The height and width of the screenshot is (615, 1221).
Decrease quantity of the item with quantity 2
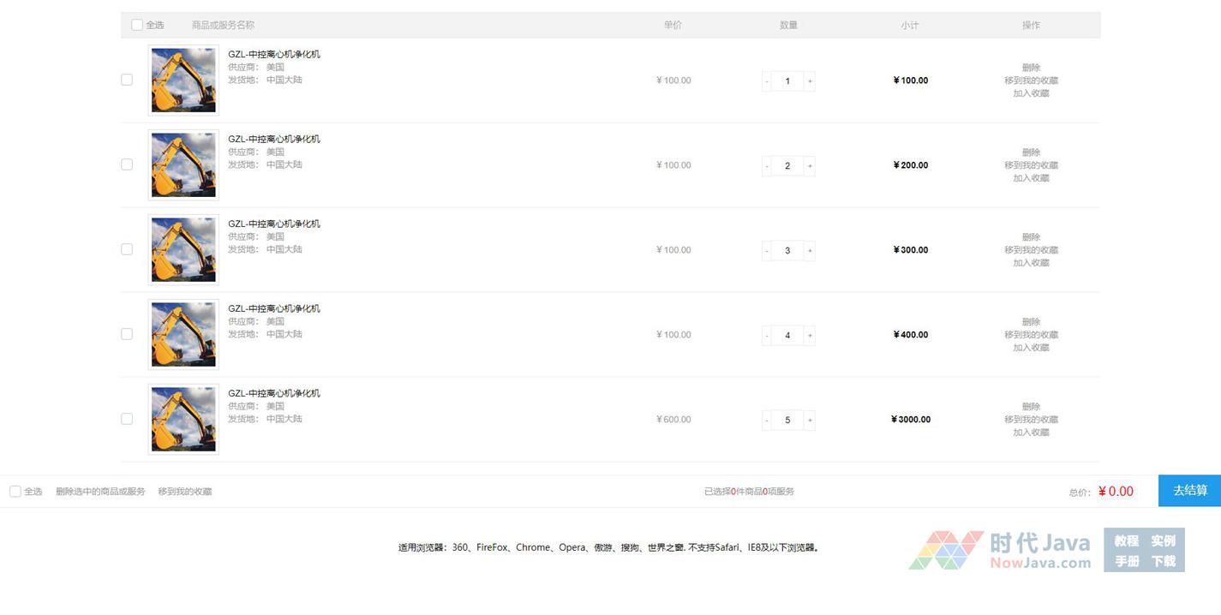coord(766,166)
